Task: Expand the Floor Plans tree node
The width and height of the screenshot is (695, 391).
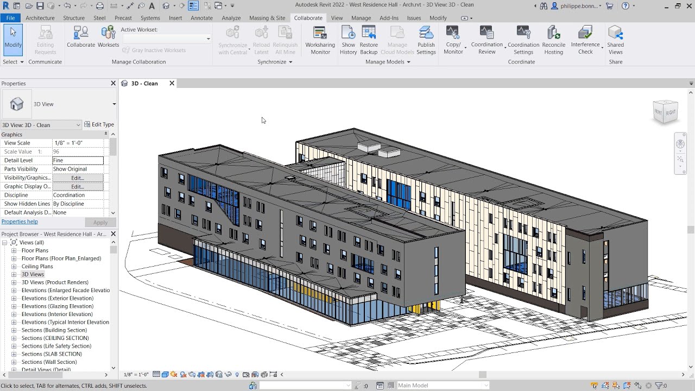Action: tap(14, 251)
